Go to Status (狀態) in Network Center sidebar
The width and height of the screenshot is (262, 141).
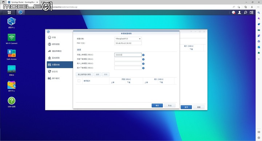[x=59, y=37]
